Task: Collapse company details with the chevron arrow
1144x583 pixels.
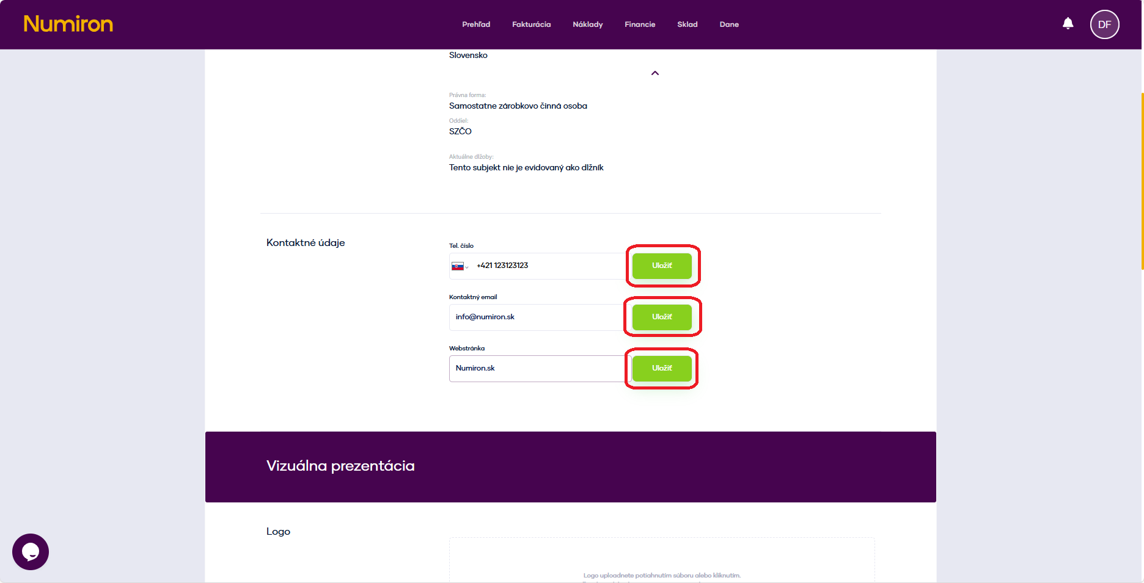Action: tap(654, 73)
